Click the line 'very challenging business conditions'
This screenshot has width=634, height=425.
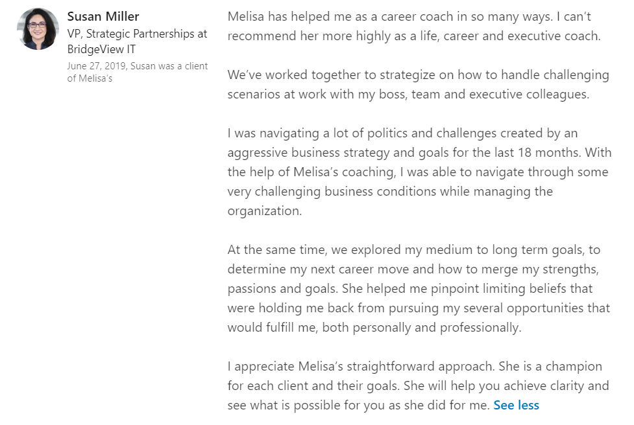389,191
